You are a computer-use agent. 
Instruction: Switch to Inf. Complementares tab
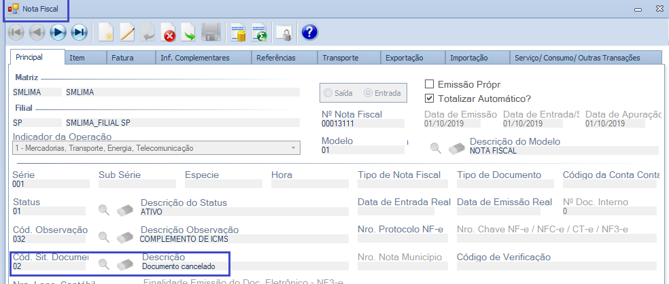point(203,58)
